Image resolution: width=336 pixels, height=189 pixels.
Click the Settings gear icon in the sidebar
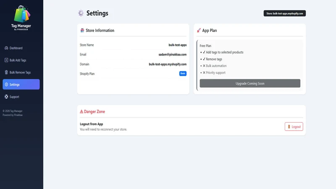tap(6, 84)
